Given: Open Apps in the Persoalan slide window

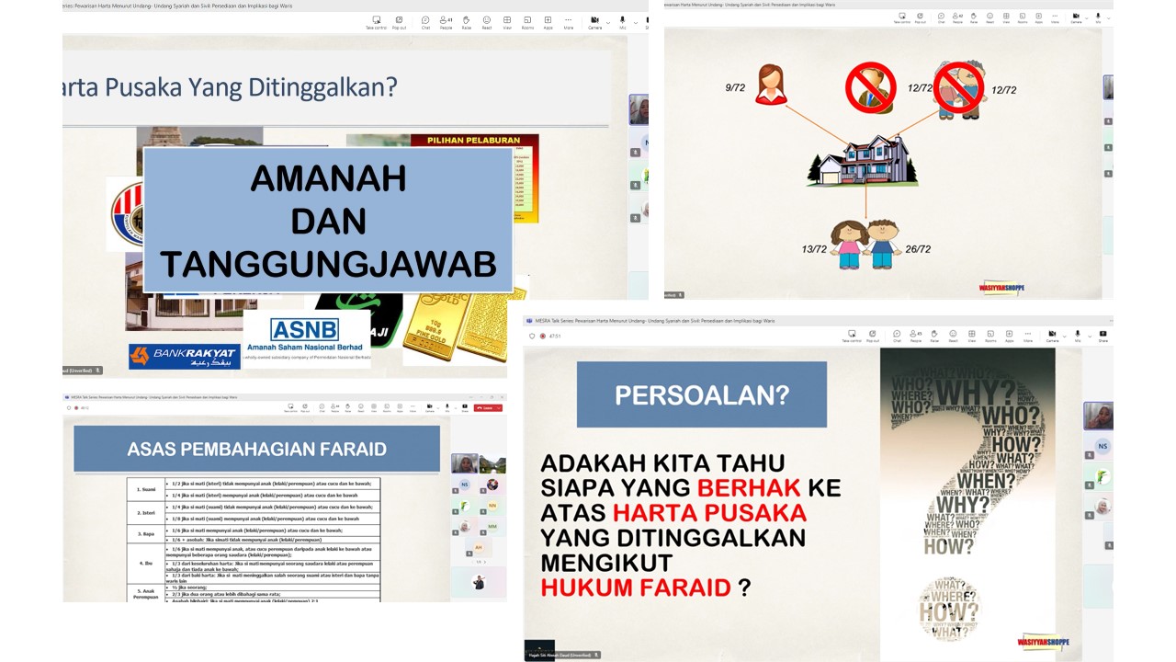Looking at the screenshot, I should point(1010,336).
